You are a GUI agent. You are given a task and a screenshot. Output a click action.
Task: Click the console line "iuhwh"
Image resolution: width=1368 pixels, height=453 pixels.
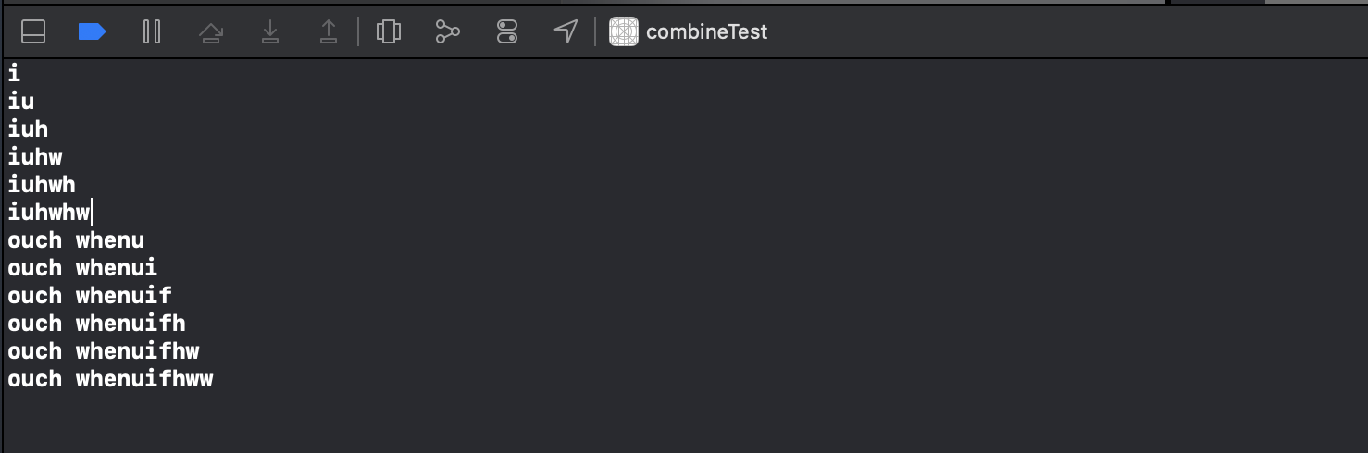tap(42, 185)
